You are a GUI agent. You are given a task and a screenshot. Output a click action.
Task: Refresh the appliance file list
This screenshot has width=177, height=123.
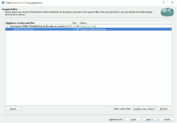(x=164, y=109)
